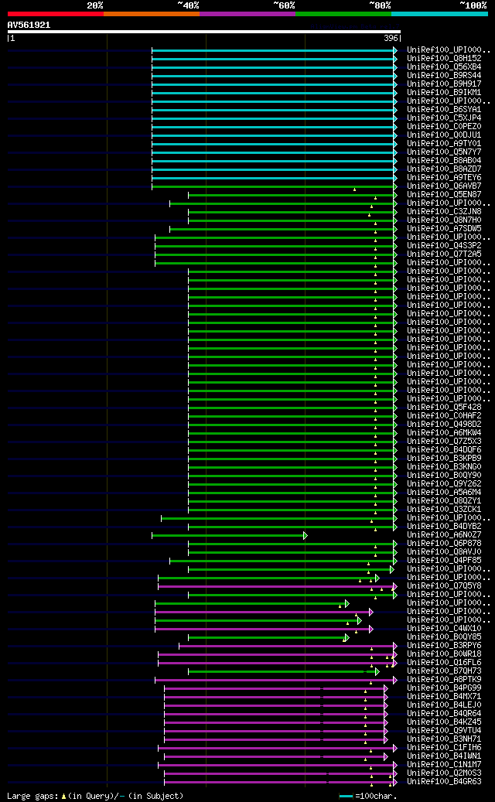Open hit UniRef100_B9RS44

tap(444, 76)
